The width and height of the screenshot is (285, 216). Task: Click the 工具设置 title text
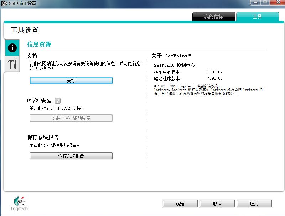[x=25, y=30]
